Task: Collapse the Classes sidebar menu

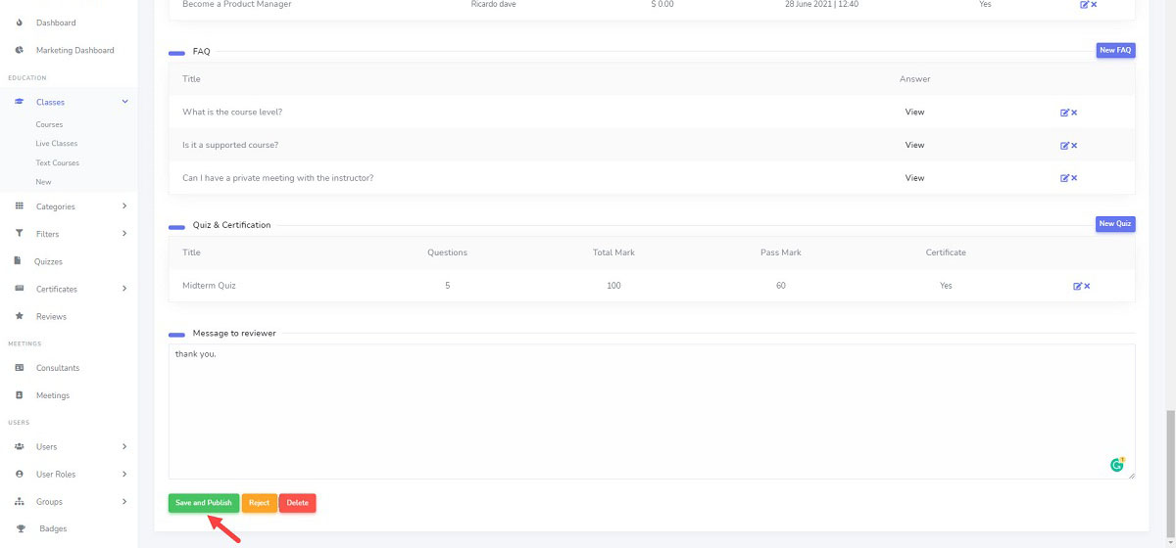Action: coord(124,102)
